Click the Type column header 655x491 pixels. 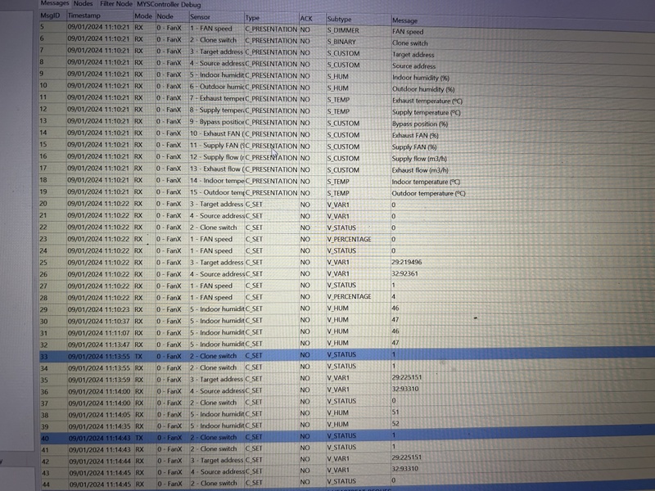252,18
